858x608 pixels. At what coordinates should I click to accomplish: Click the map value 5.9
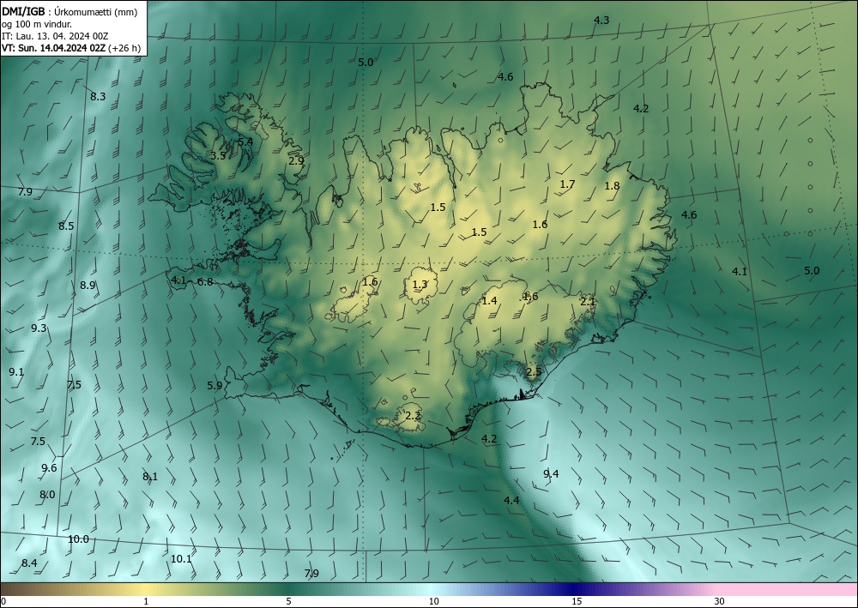[x=214, y=386]
